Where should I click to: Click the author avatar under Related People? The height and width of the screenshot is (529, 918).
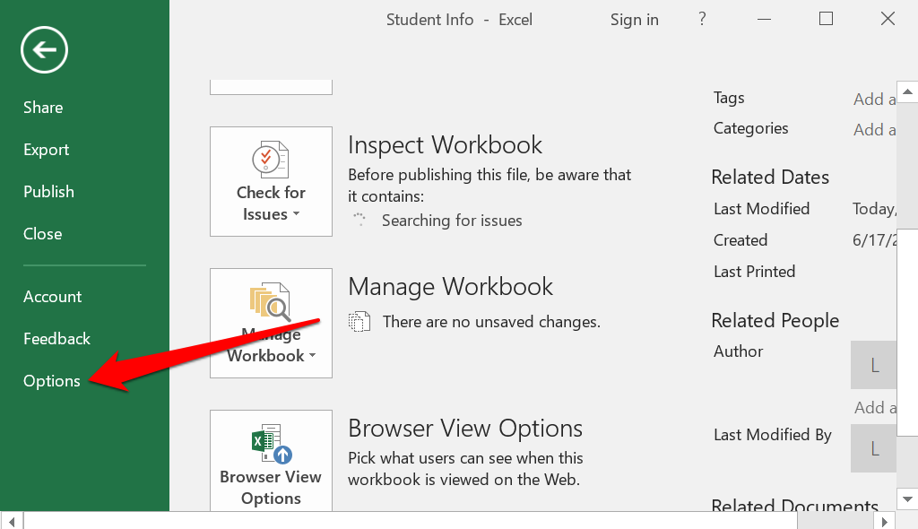874,366
